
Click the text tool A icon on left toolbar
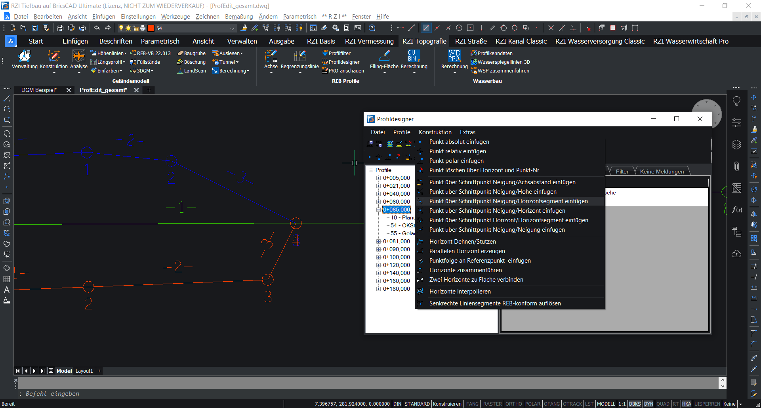coord(7,290)
